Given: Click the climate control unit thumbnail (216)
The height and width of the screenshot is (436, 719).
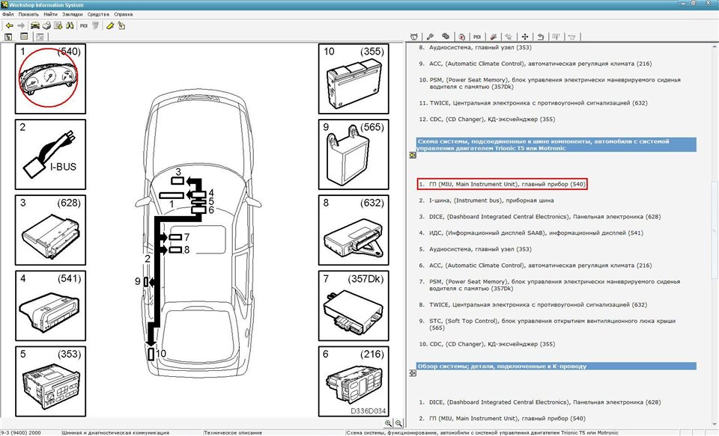Looking at the screenshot, I should [354, 378].
